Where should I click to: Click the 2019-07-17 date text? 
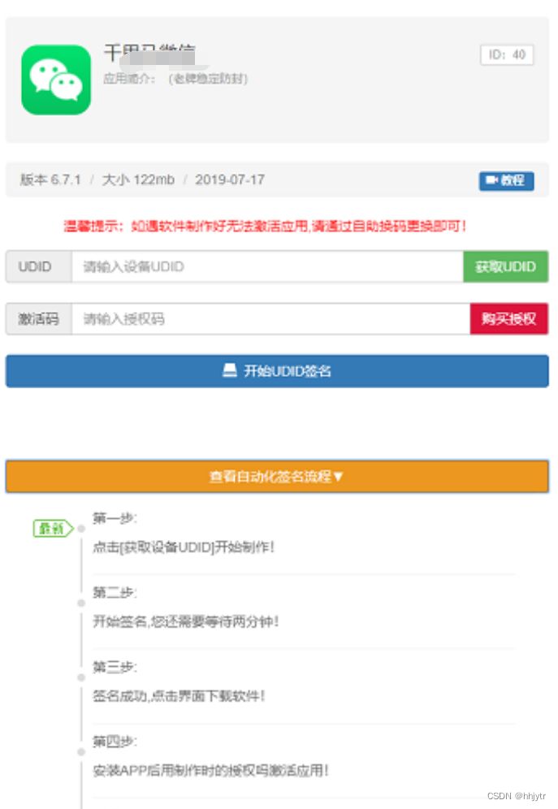click(x=230, y=180)
